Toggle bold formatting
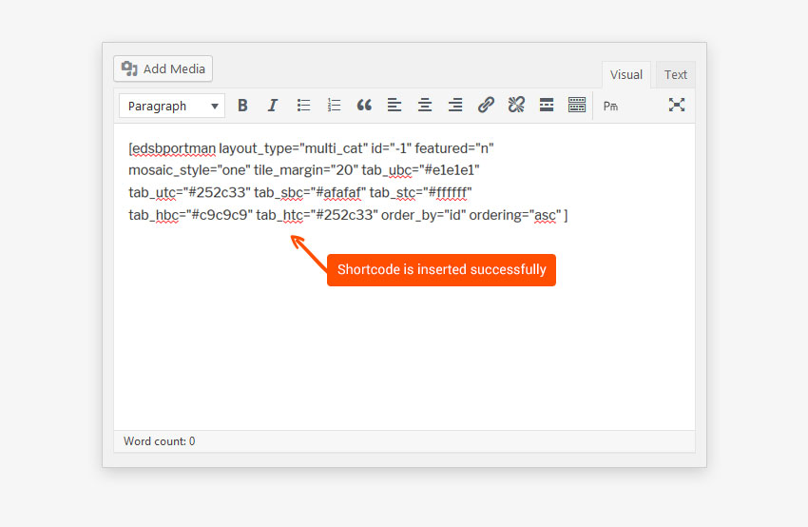 tap(242, 106)
